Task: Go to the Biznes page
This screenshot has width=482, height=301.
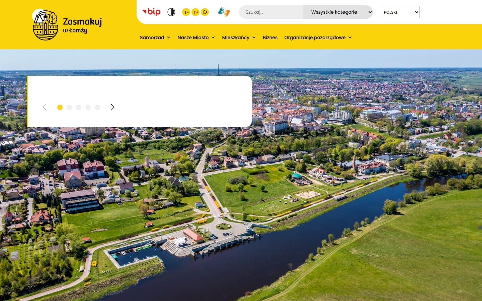Action: 270,37
